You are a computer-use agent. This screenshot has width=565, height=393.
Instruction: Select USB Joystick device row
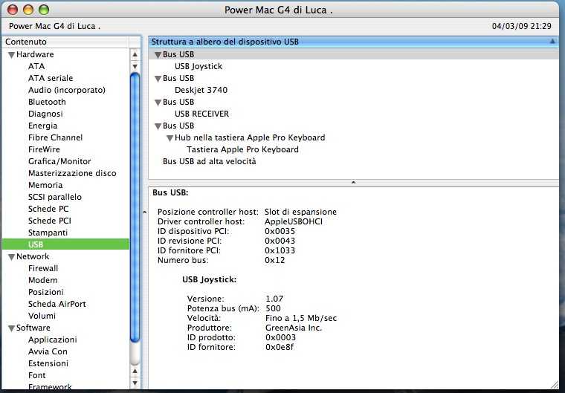198,66
